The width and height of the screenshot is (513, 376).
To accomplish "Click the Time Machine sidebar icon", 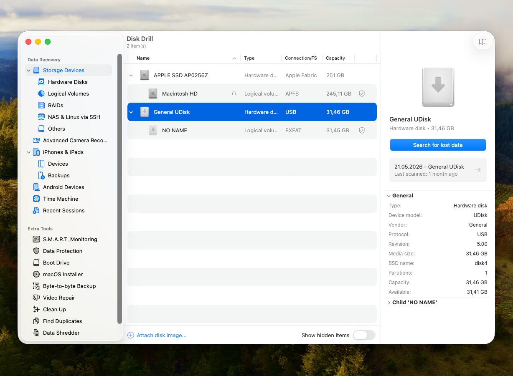I will click(36, 199).
